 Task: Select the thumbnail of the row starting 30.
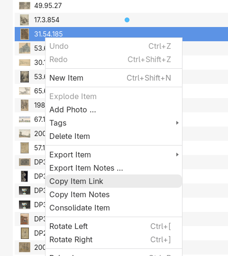25,63
